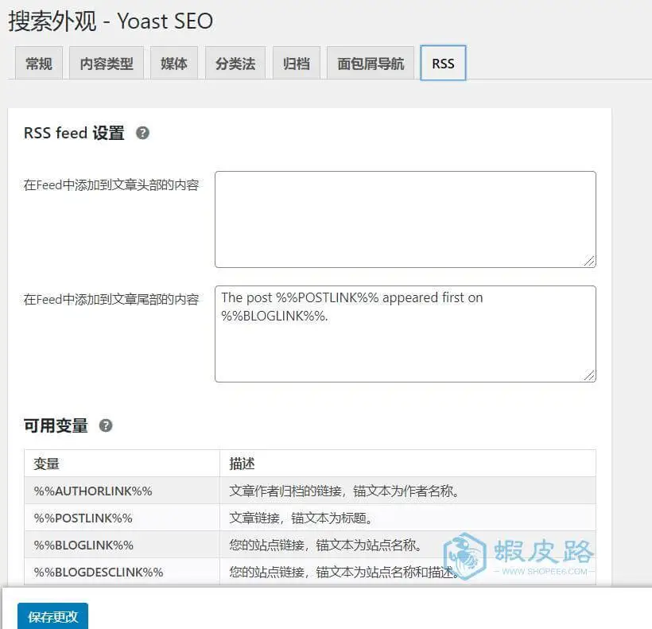
Task: Click the 变量 column header
Action: click(x=122, y=464)
